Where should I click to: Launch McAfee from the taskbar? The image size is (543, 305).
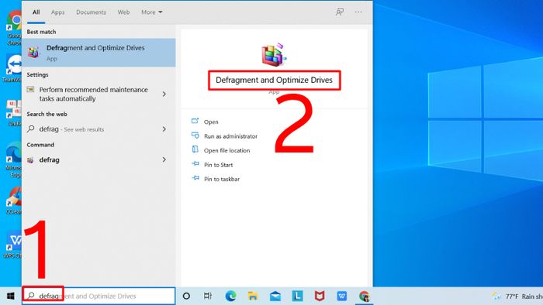320,296
